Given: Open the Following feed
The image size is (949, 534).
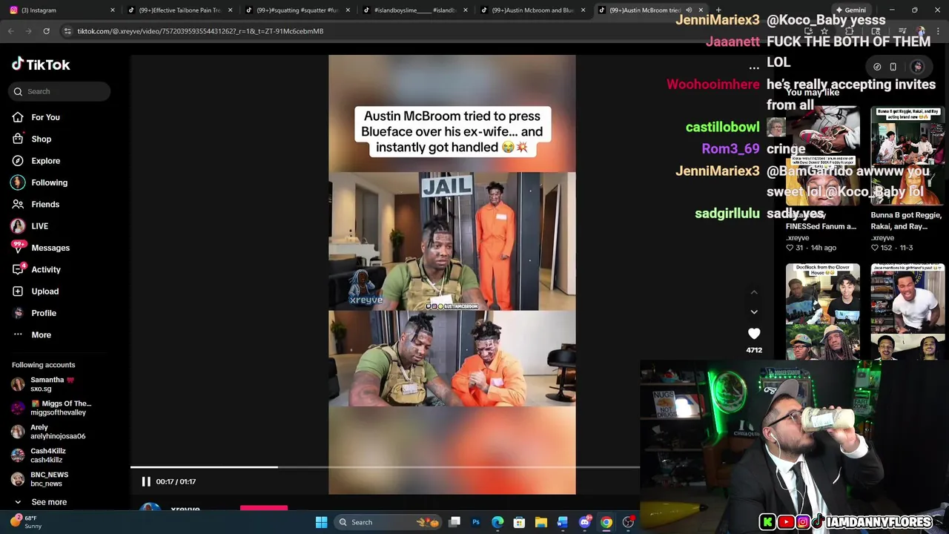Looking at the screenshot, I should click(x=49, y=182).
